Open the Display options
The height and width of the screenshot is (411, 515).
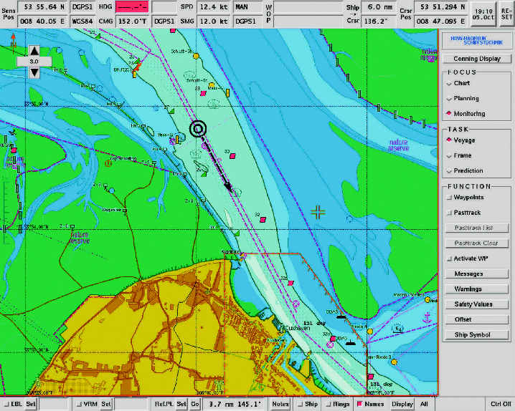click(x=402, y=404)
